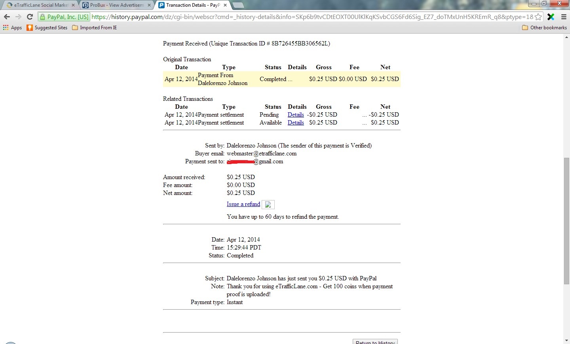
Task: Click the PayPal, Inc. [US] security badge
Action: tap(65, 17)
